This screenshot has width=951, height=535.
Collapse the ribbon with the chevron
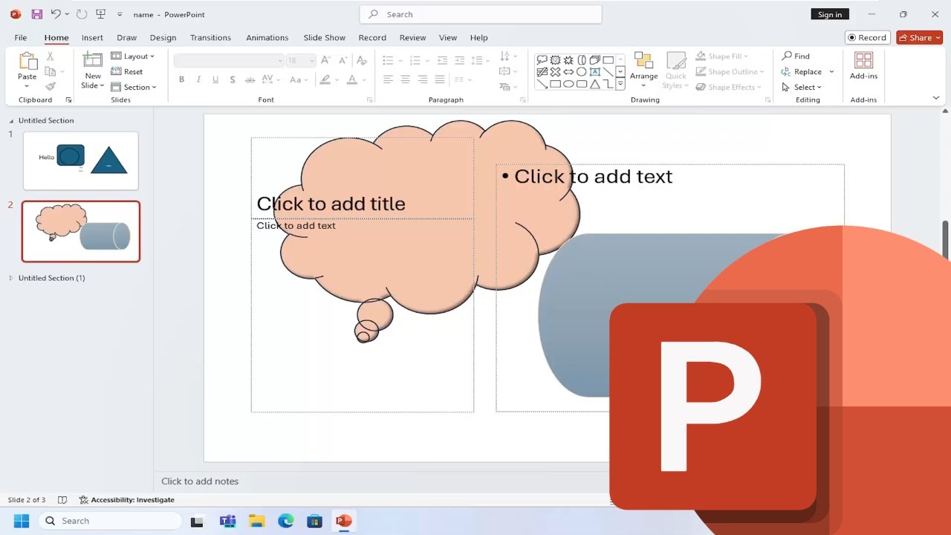tap(935, 98)
